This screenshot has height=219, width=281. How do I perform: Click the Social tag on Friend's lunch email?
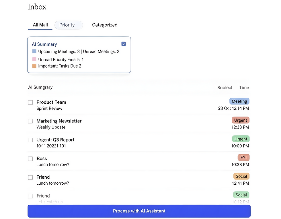click(x=241, y=176)
